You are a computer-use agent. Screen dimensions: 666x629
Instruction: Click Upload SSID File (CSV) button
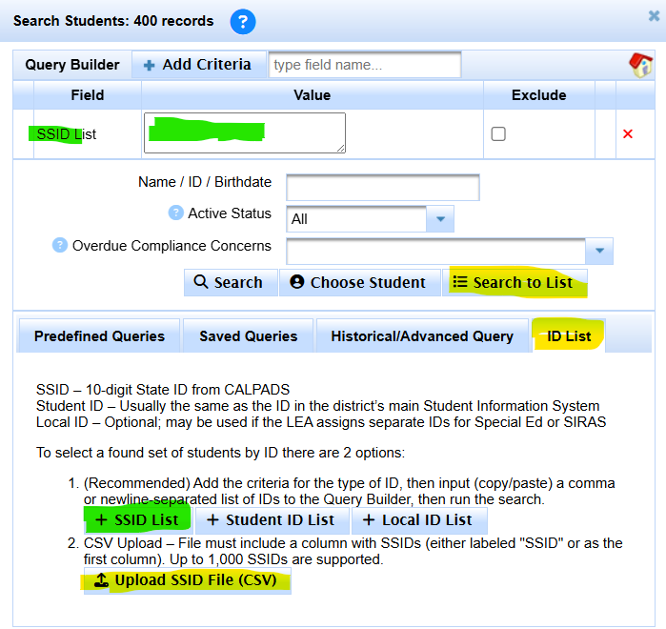coord(188,580)
